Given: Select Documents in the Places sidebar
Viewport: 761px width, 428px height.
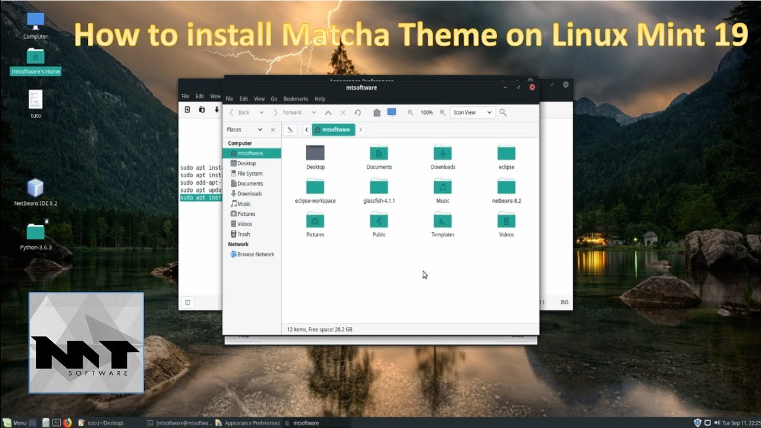Looking at the screenshot, I should tap(252, 184).
